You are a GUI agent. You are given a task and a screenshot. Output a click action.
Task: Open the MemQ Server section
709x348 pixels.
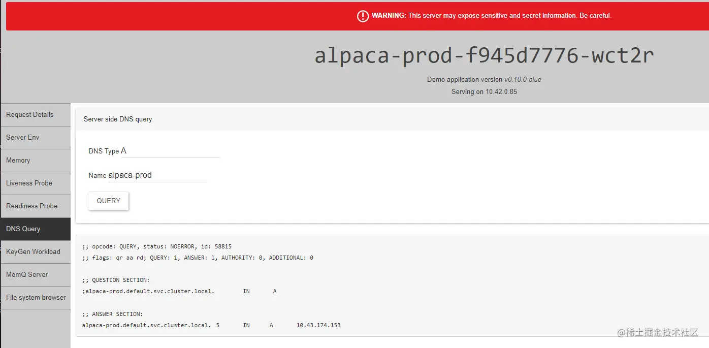(27, 274)
